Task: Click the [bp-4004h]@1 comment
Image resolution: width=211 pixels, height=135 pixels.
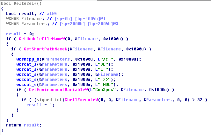Action: [90, 19]
